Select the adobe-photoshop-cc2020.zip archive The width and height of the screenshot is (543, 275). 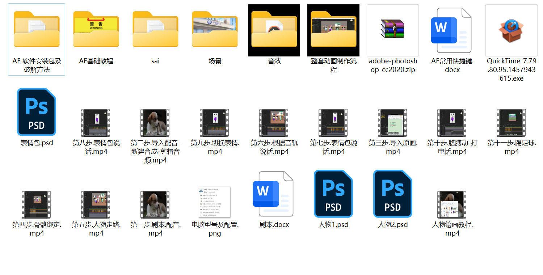click(x=393, y=31)
